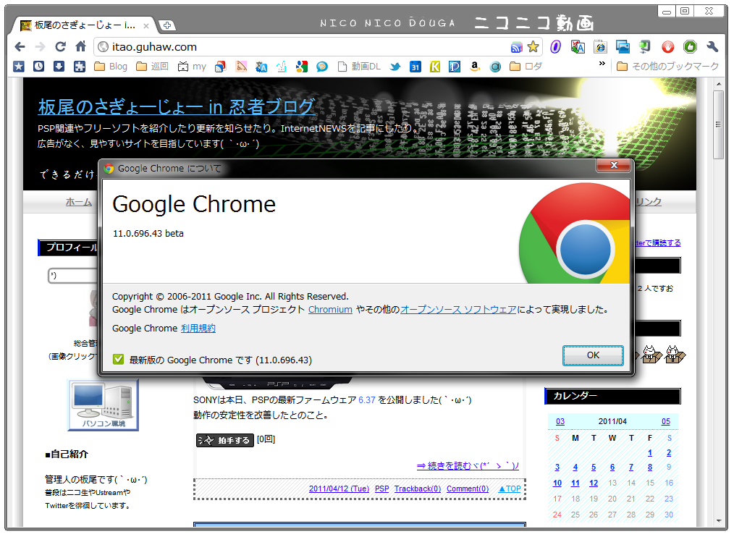
Task: Show hidden bookmarks with the » chevron
Action: (x=602, y=63)
